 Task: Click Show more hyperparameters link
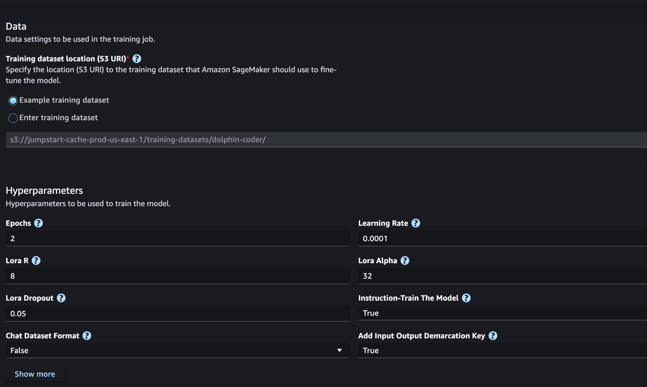35,374
